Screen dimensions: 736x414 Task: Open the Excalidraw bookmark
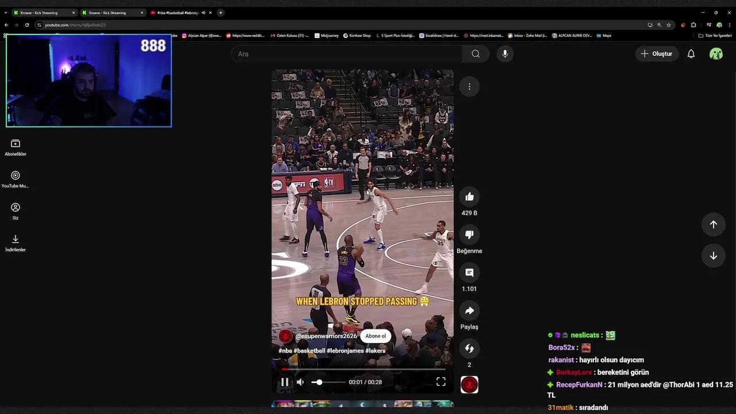click(439, 36)
